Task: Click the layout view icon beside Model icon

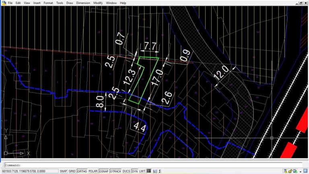Action: pyautogui.click(x=155, y=171)
